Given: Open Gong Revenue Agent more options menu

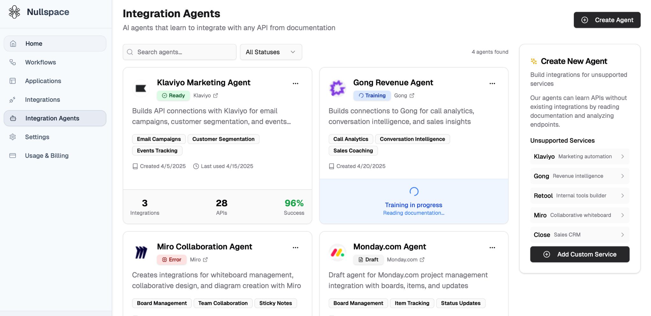Looking at the screenshot, I should tap(492, 84).
